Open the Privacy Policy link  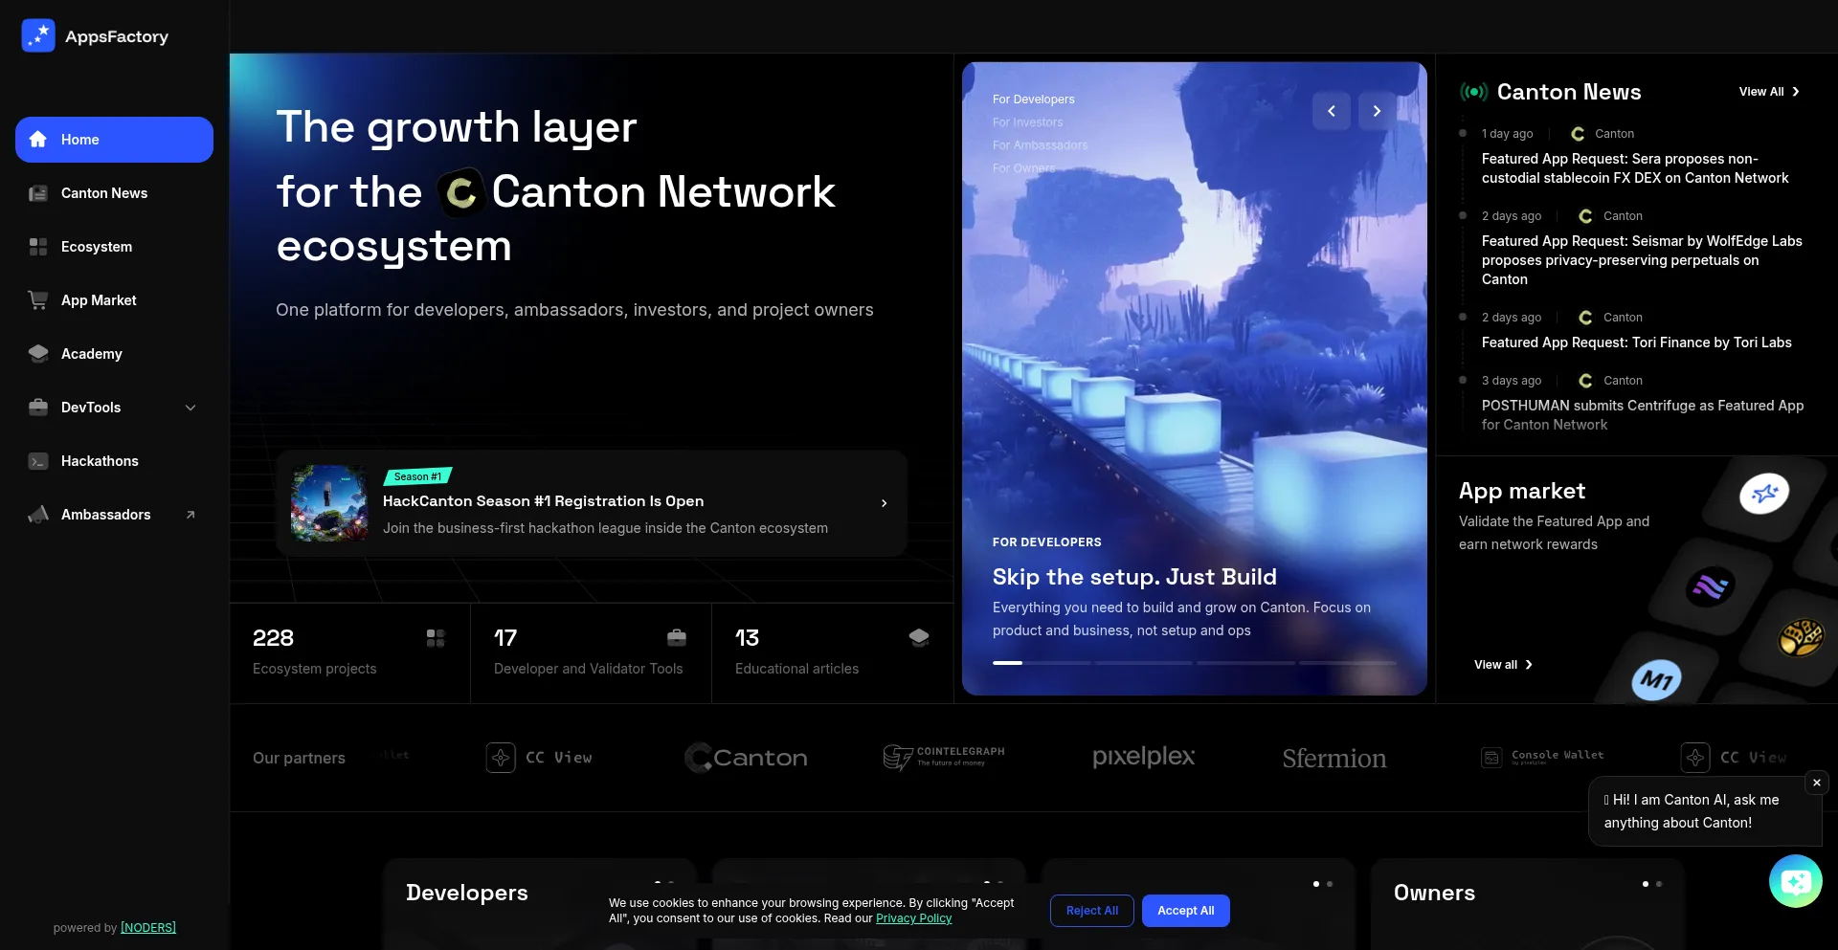914,918
